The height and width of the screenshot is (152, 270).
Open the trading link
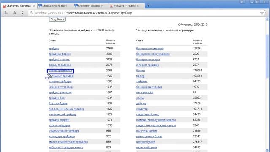click(140, 76)
